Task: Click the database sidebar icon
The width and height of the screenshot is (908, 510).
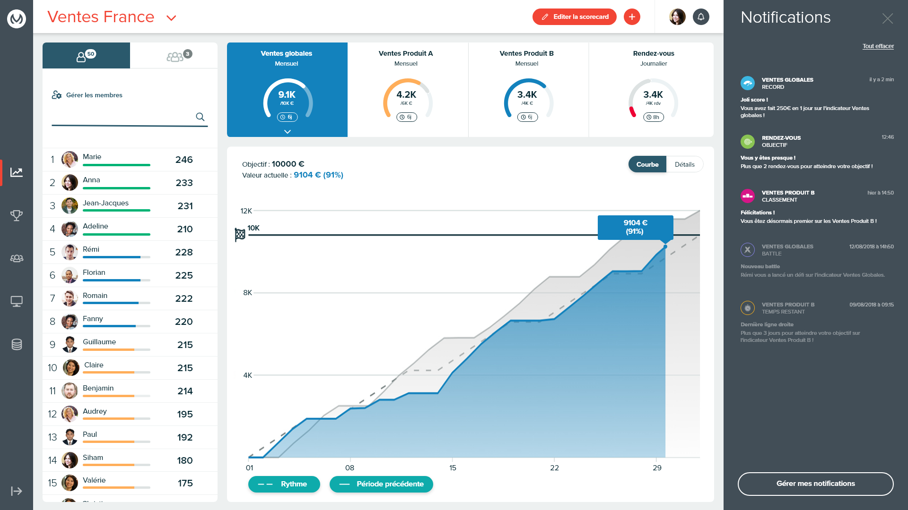Action: tap(17, 344)
